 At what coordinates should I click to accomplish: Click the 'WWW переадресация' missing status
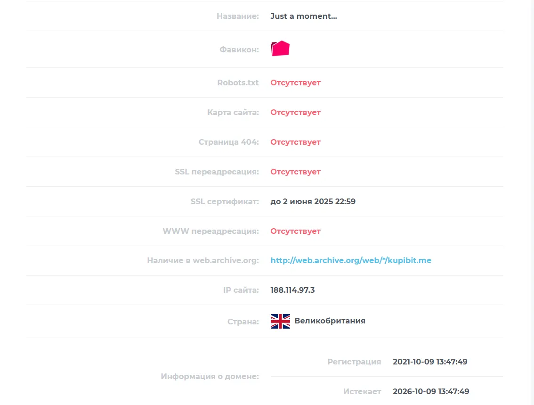click(x=295, y=231)
